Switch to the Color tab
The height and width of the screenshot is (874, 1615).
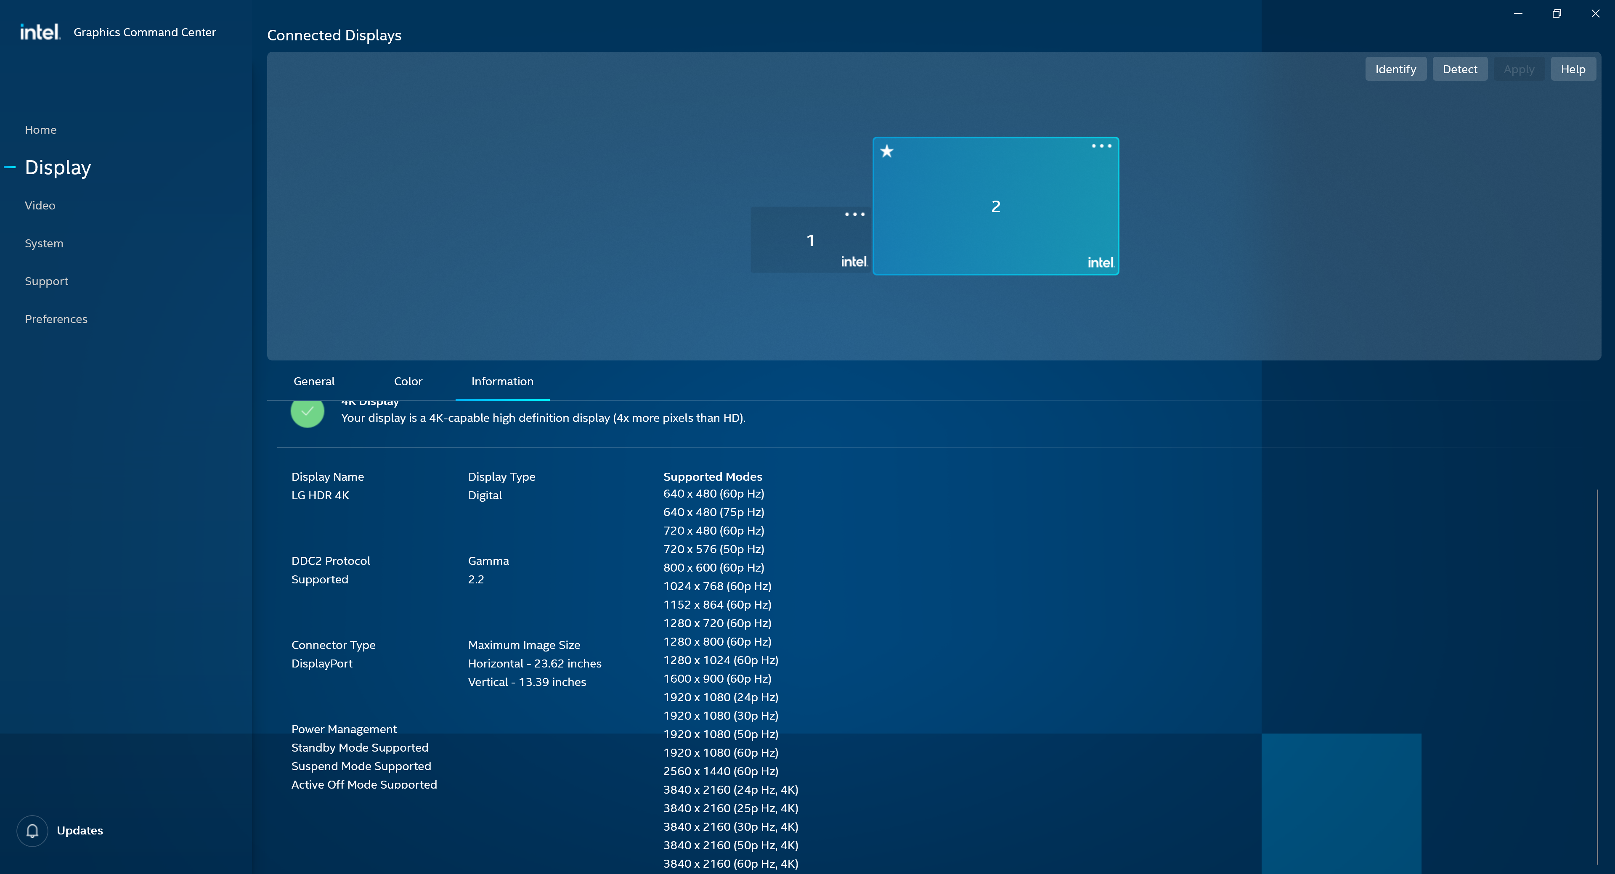[x=408, y=381]
